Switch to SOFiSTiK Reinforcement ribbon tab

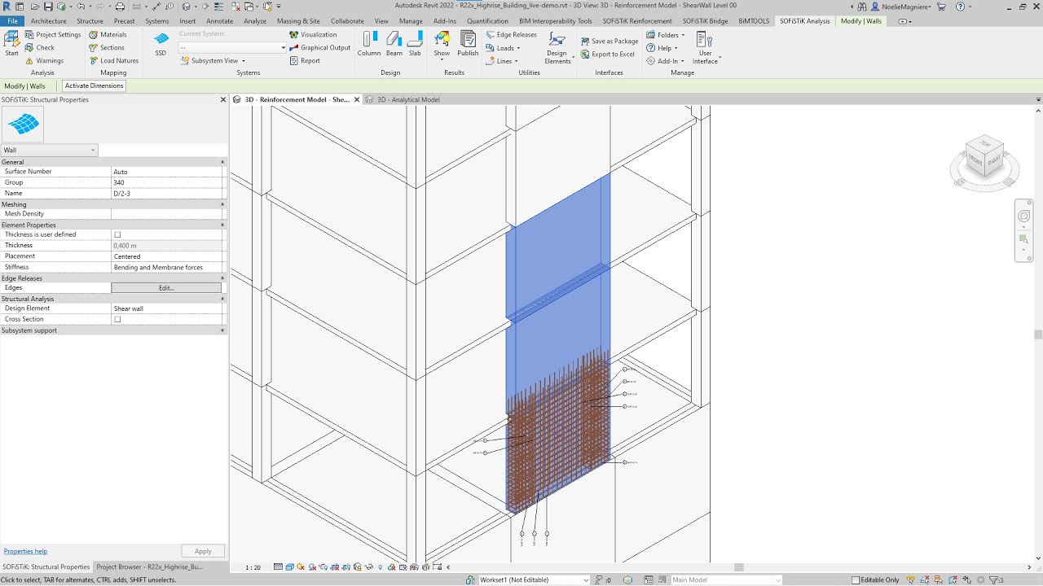point(637,21)
